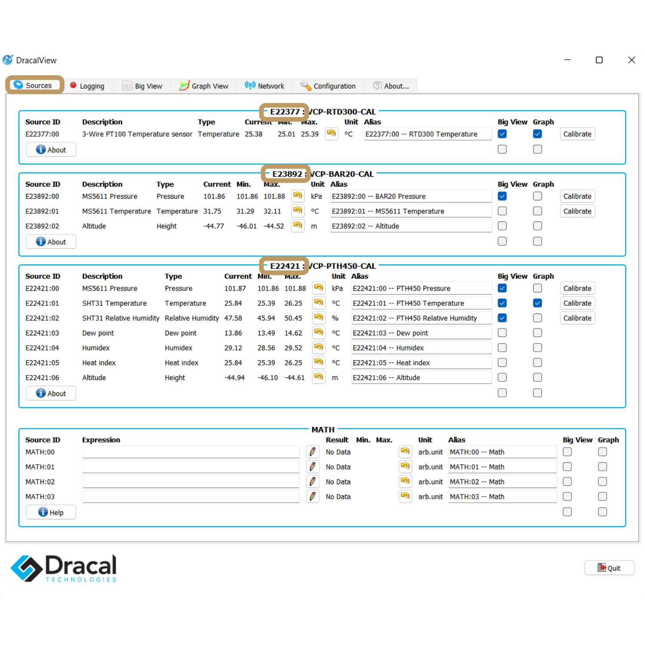
Task: Reset min/max for MATH:00 row
Action: pos(405,451)
